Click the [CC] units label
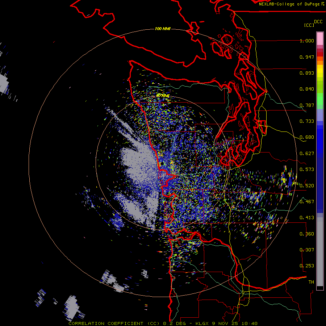 pos(309,25)
